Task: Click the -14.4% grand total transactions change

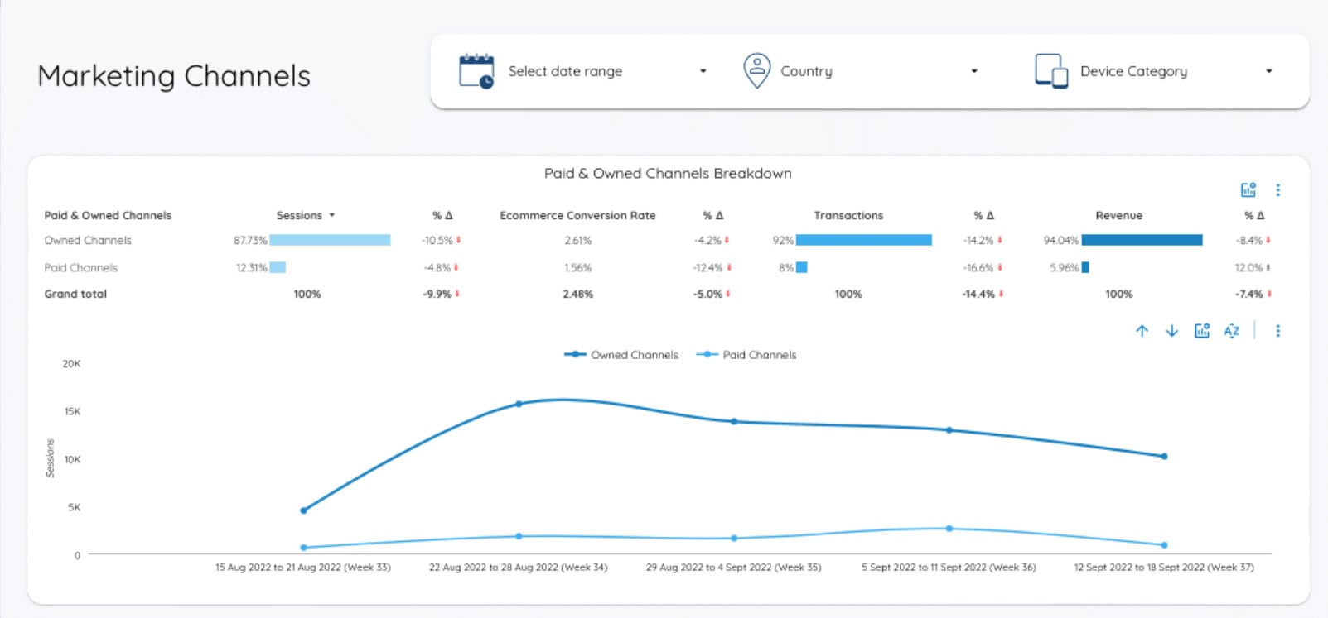Action: tap(978, 294)
